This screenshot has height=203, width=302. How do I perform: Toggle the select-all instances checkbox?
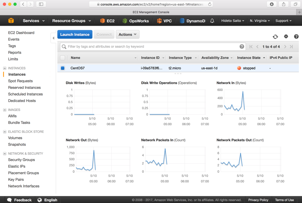tap(63, 58)
